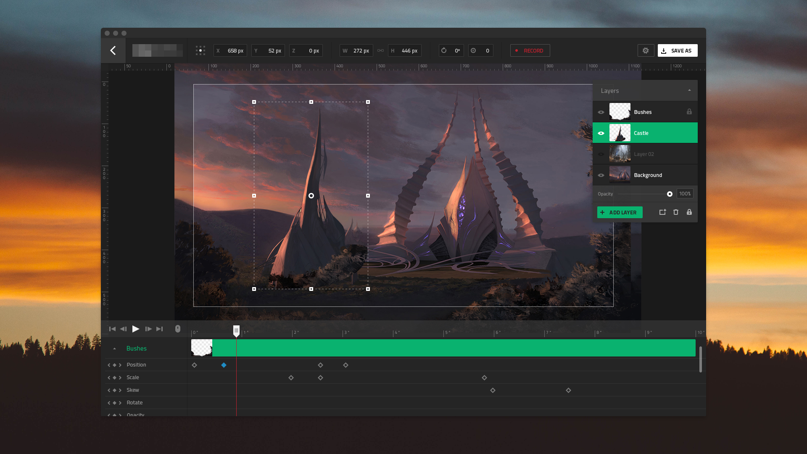Toggle visibility of the Bushes layer
The image size is (807, 454).
point(601,112)
